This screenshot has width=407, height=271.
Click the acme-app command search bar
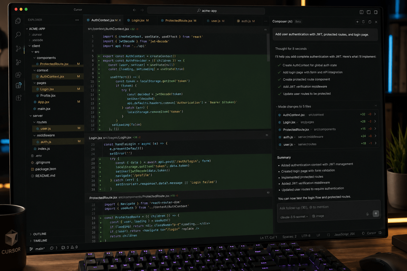tap(206, 11)
